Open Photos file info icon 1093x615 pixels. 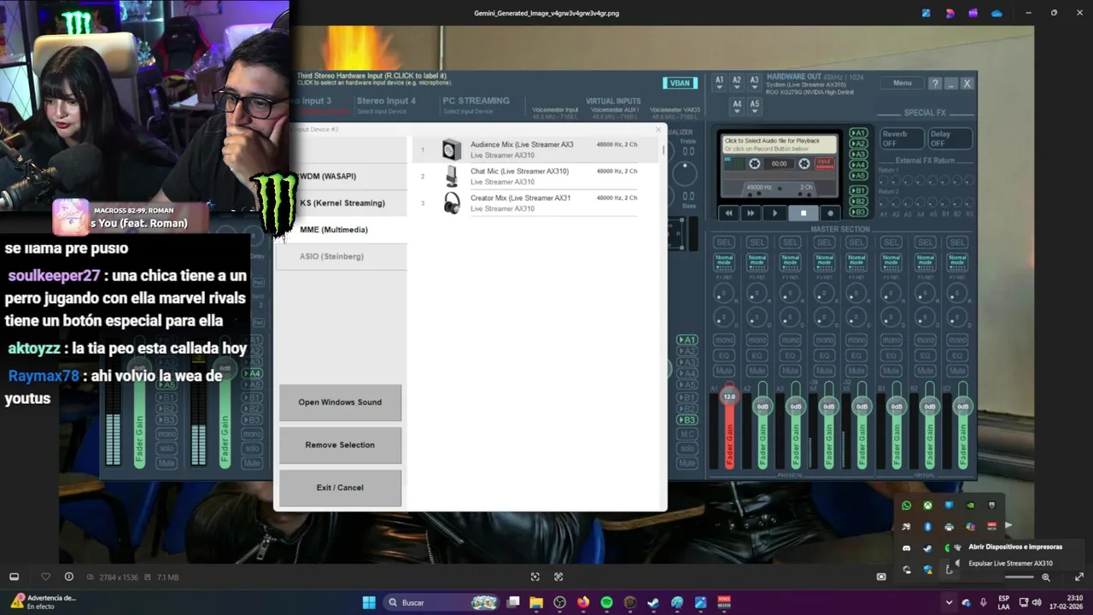(69, 577)
